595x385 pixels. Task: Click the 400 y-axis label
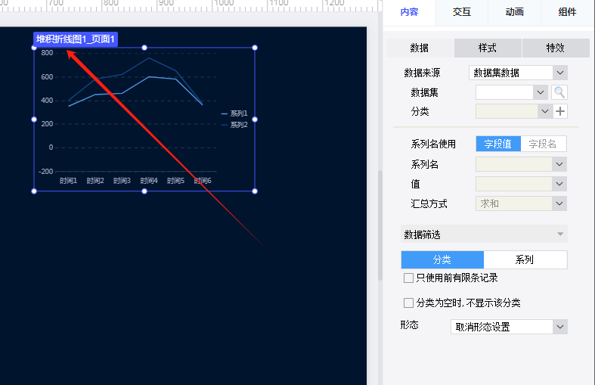click(47, 101)
